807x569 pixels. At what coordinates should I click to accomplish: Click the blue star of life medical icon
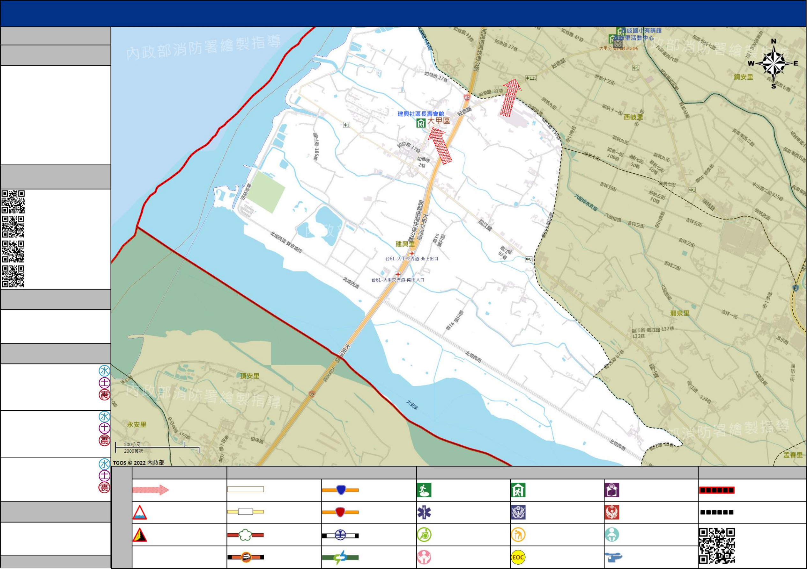(x=424, y=513)
